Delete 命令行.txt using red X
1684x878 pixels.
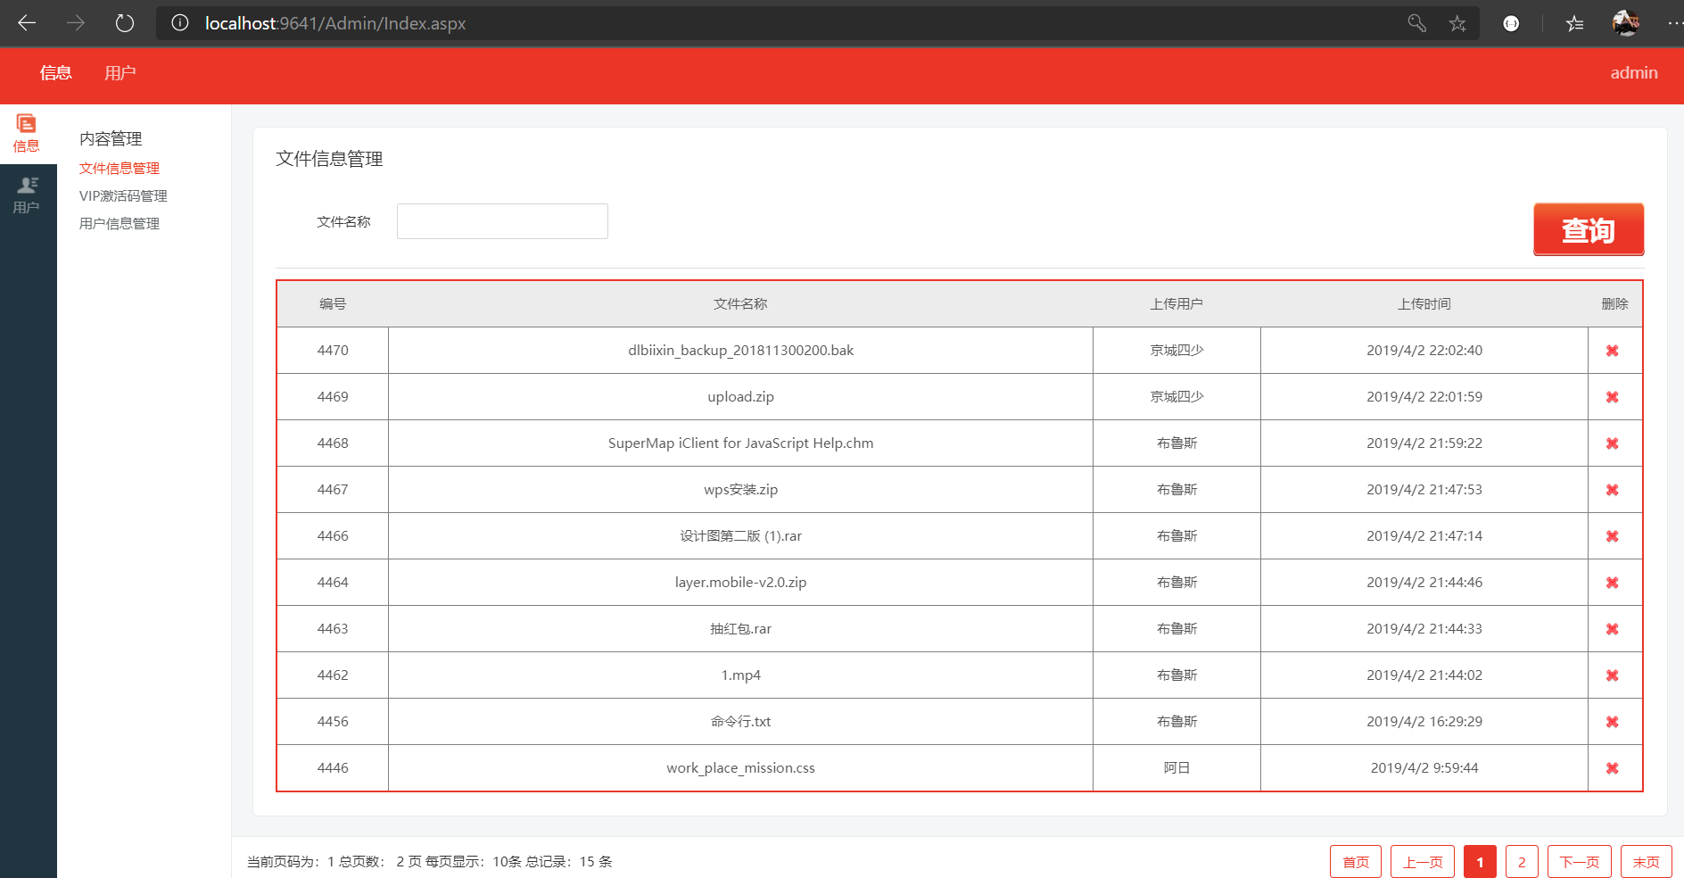tap(1612, 722)
